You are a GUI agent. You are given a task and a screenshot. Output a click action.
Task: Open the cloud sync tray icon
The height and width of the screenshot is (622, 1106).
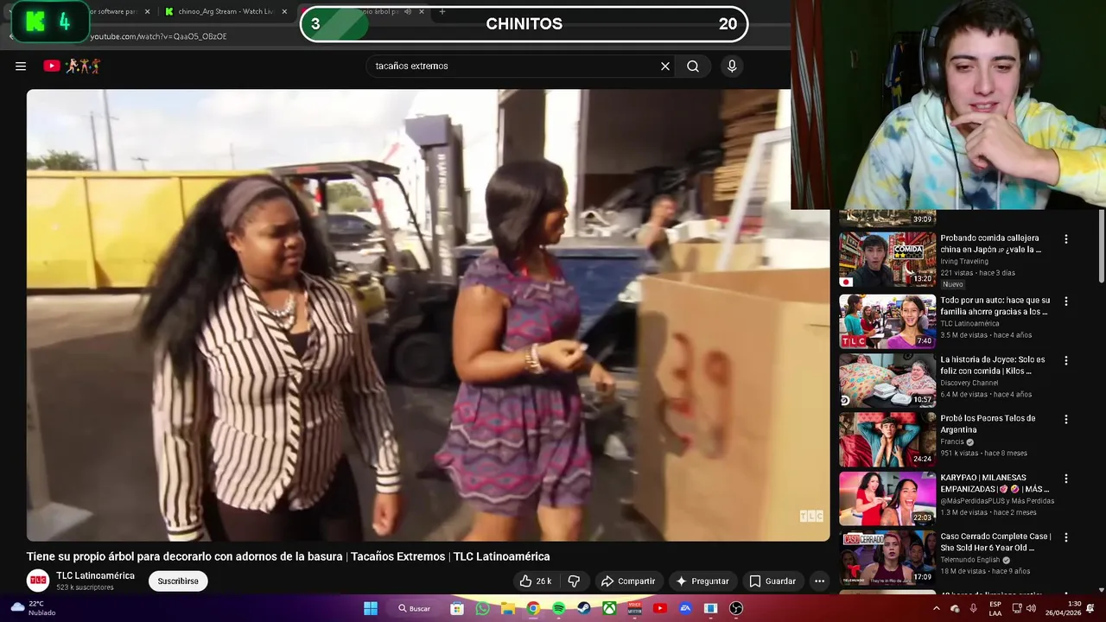pyautogui.click(x=955, y=608)
